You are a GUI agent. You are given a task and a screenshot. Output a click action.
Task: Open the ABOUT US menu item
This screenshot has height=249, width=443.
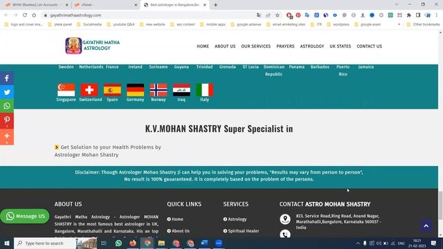225,46
